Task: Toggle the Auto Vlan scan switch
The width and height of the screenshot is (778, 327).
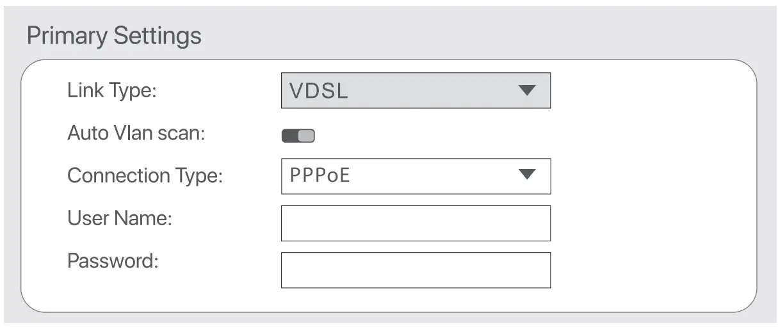Action: pyautogui.click(x=298, y=136)
